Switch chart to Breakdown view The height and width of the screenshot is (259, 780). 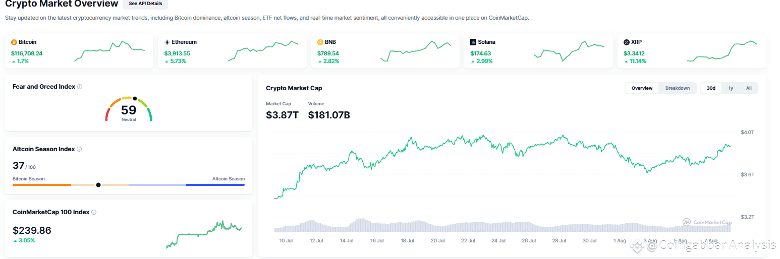(677, 88)
